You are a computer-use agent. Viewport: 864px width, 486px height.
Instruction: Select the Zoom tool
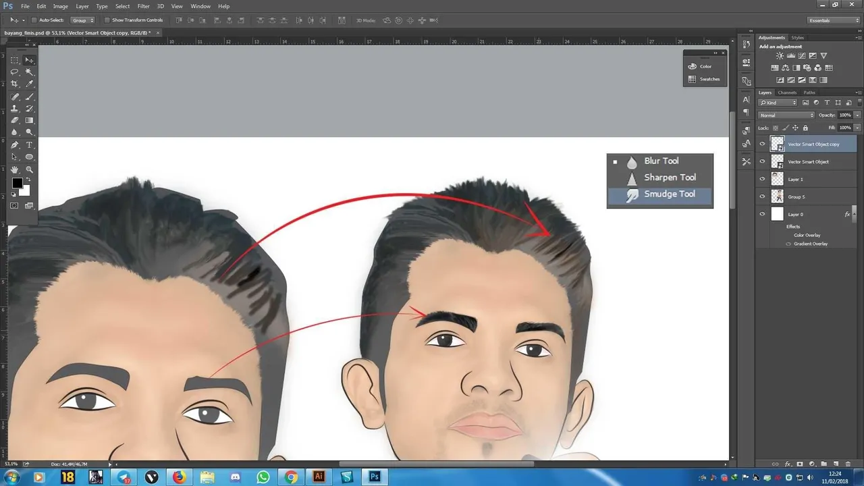point(30,169)
